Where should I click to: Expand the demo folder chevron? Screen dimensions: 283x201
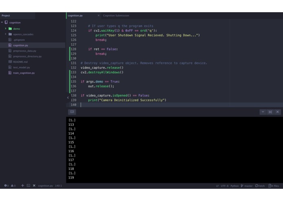tap(6, 28)
